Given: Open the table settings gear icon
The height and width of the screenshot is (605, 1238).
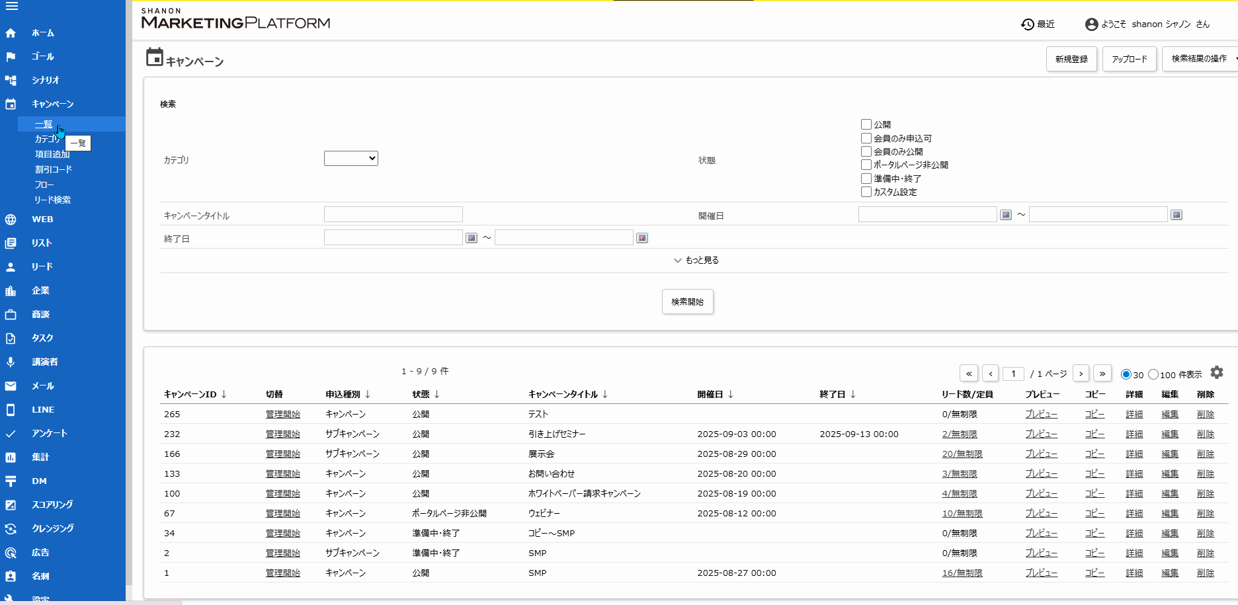Looking at the screenshot, I should click(x=1217, y=372).
